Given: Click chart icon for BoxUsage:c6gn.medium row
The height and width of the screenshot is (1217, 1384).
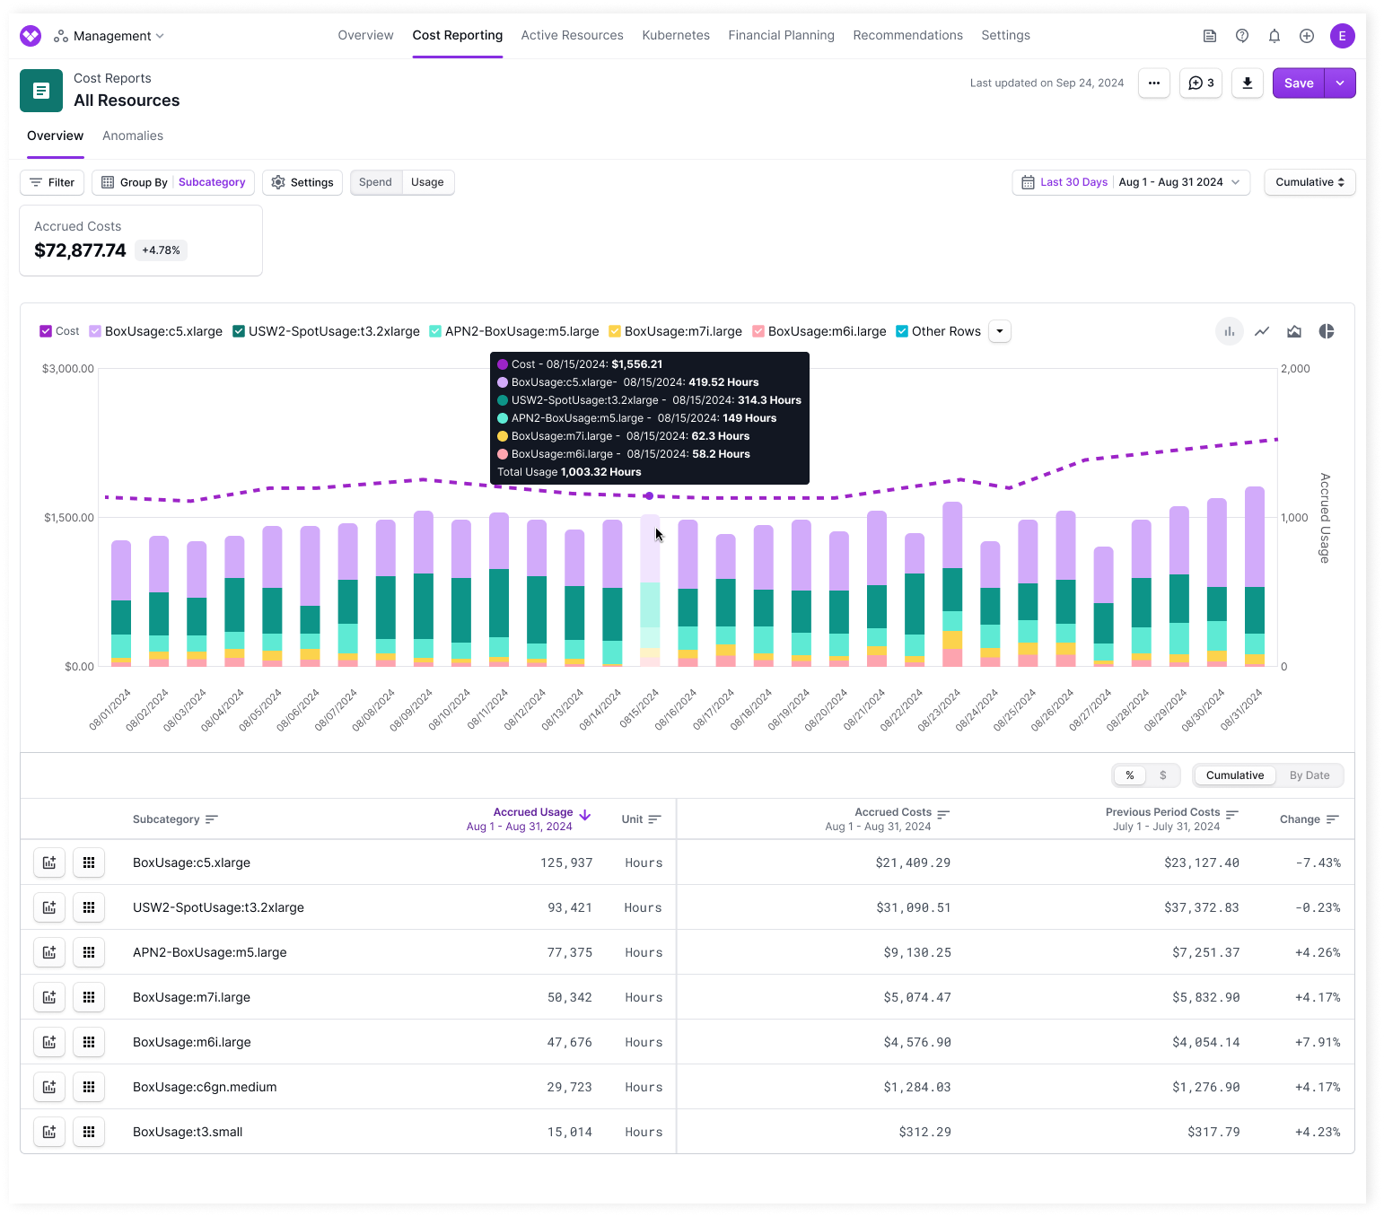Looking at the screenshot, I should pos(49,1087).
